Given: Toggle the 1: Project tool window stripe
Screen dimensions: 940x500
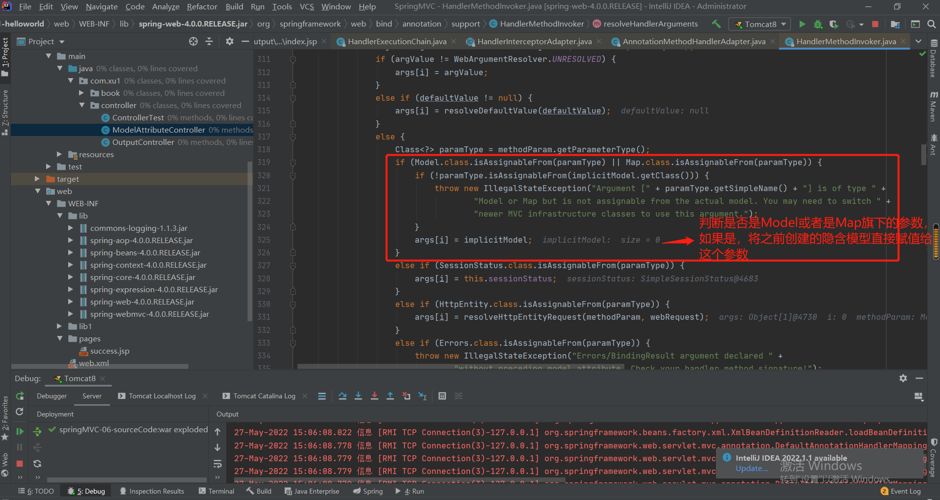Looking at the screenshot, I should (5, 57).
